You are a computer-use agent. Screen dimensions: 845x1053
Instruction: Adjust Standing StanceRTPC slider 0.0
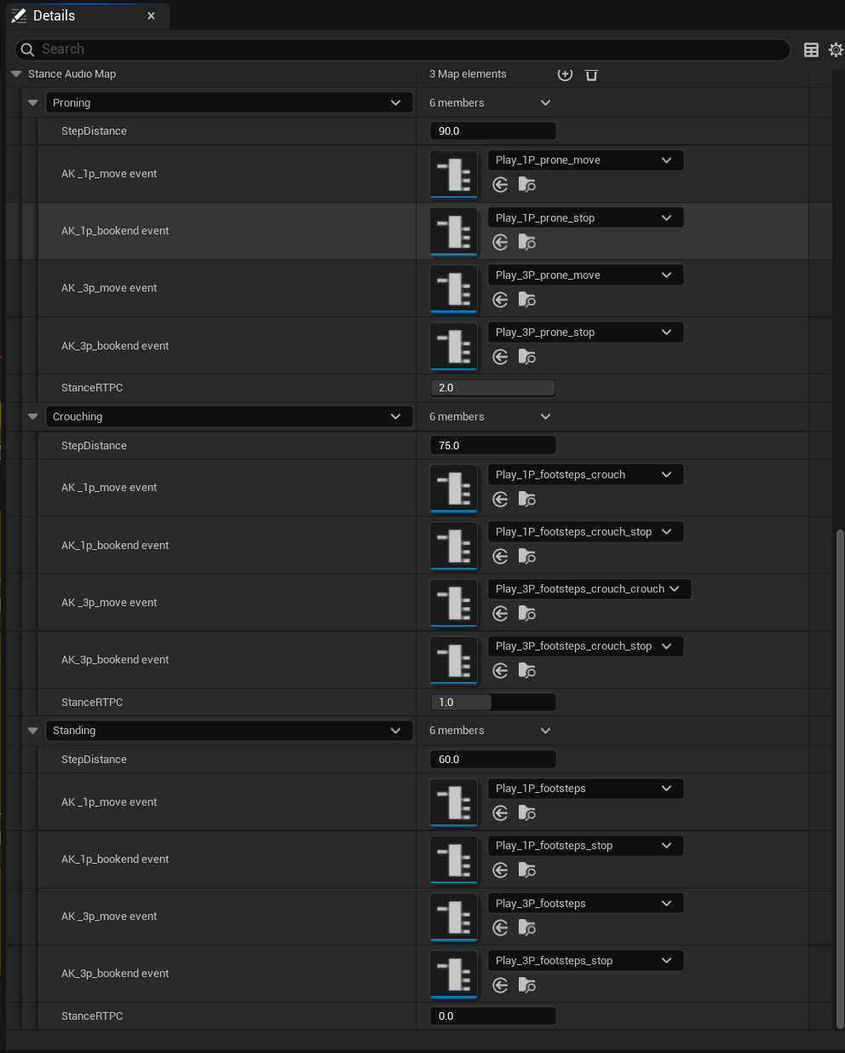[x=493, y=1016]
